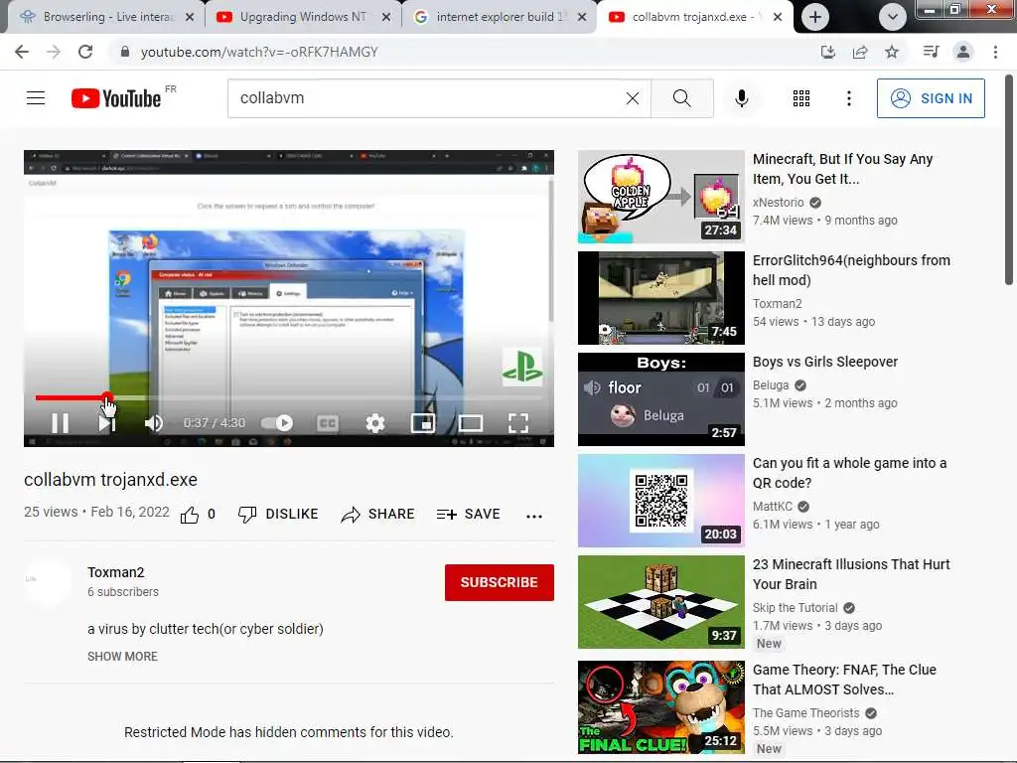Click the address bar URL
This screenshot has width=1017, height=763.
tap(259, 52)
